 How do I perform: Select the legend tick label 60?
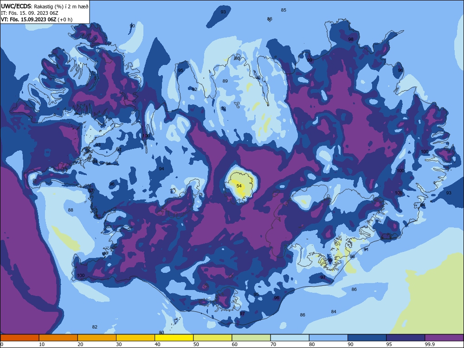click(x=235, y=344)
